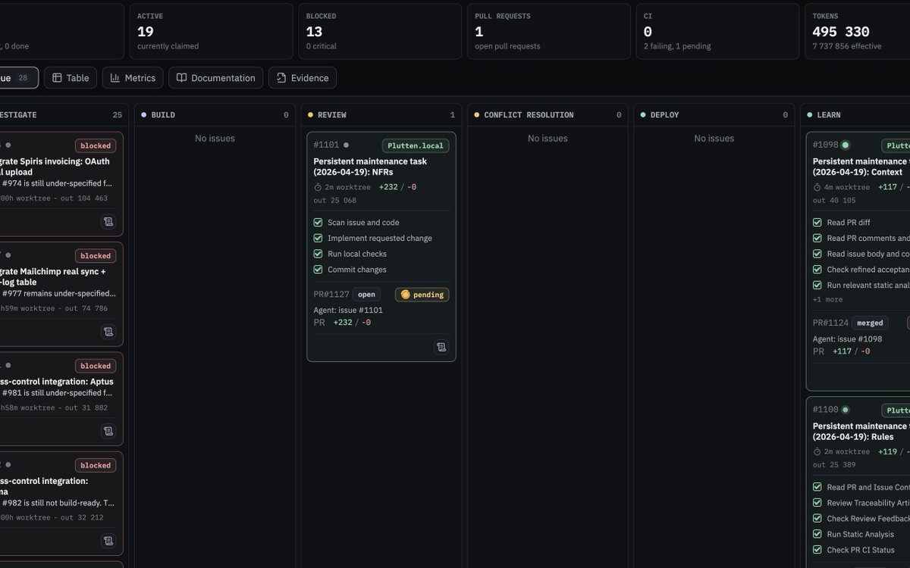Click 'Agent: issue #1101' text
Screen dimensions: 910x568
[x=348, y=310]
